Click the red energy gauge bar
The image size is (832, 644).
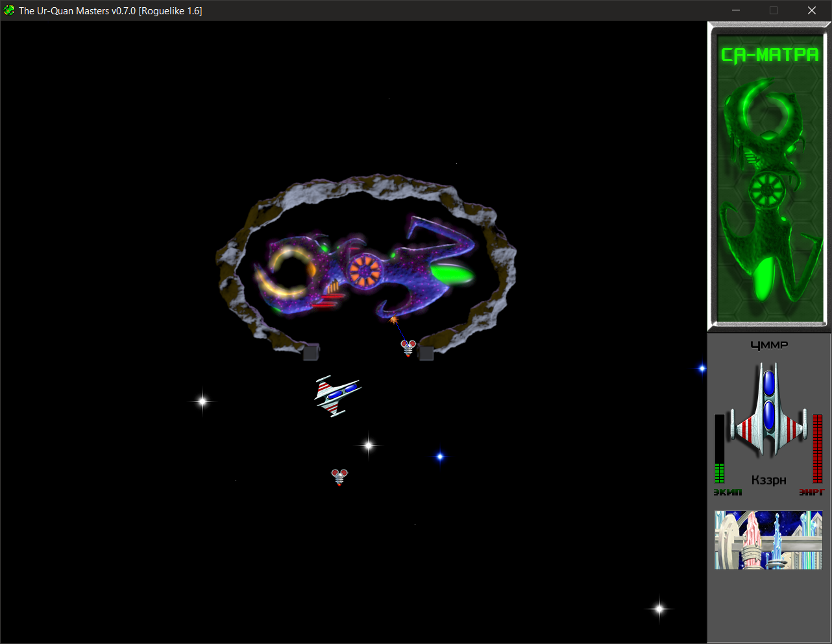point(818,449)
